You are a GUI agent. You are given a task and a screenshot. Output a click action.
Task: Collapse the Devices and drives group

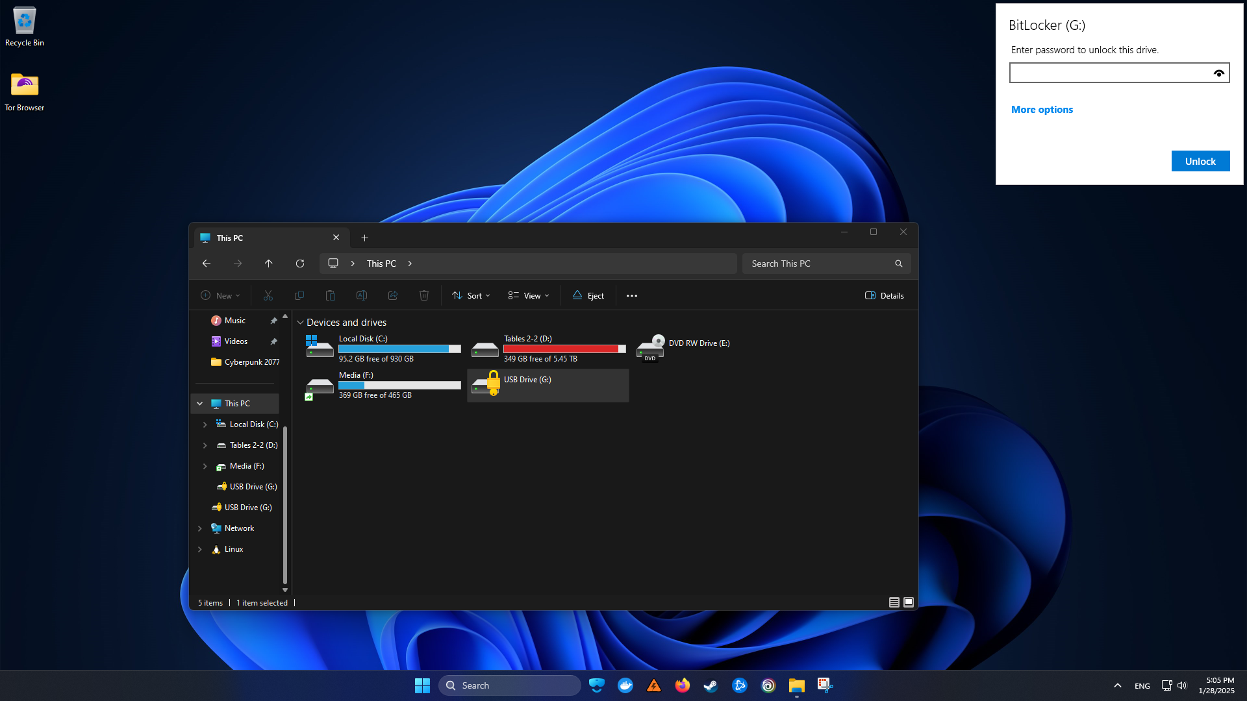[300, 323]
